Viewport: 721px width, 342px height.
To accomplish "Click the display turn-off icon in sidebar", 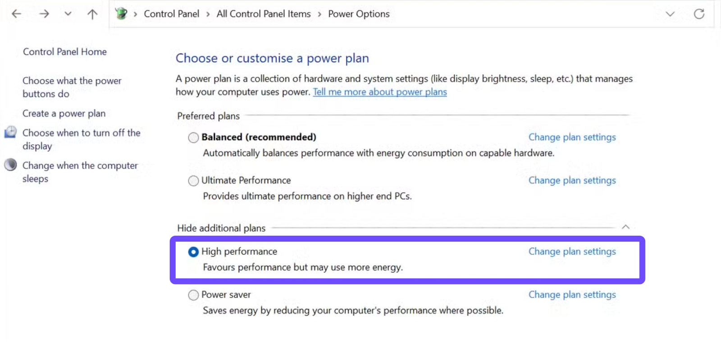I will 11,132.
